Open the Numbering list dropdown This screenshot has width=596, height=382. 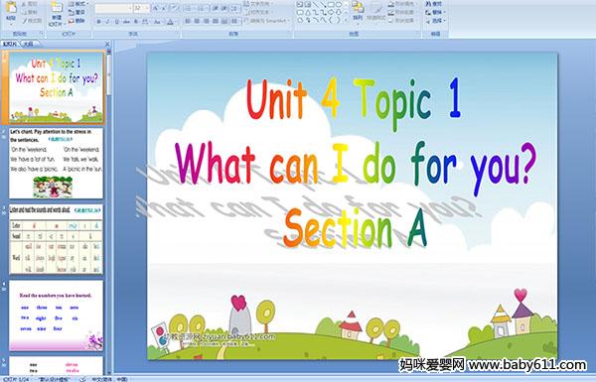(x=202, y=8)
